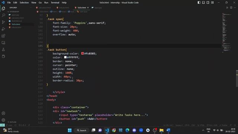Open Word from the taskbar
This screenshot has width=238, height=134.
(168, 130)
